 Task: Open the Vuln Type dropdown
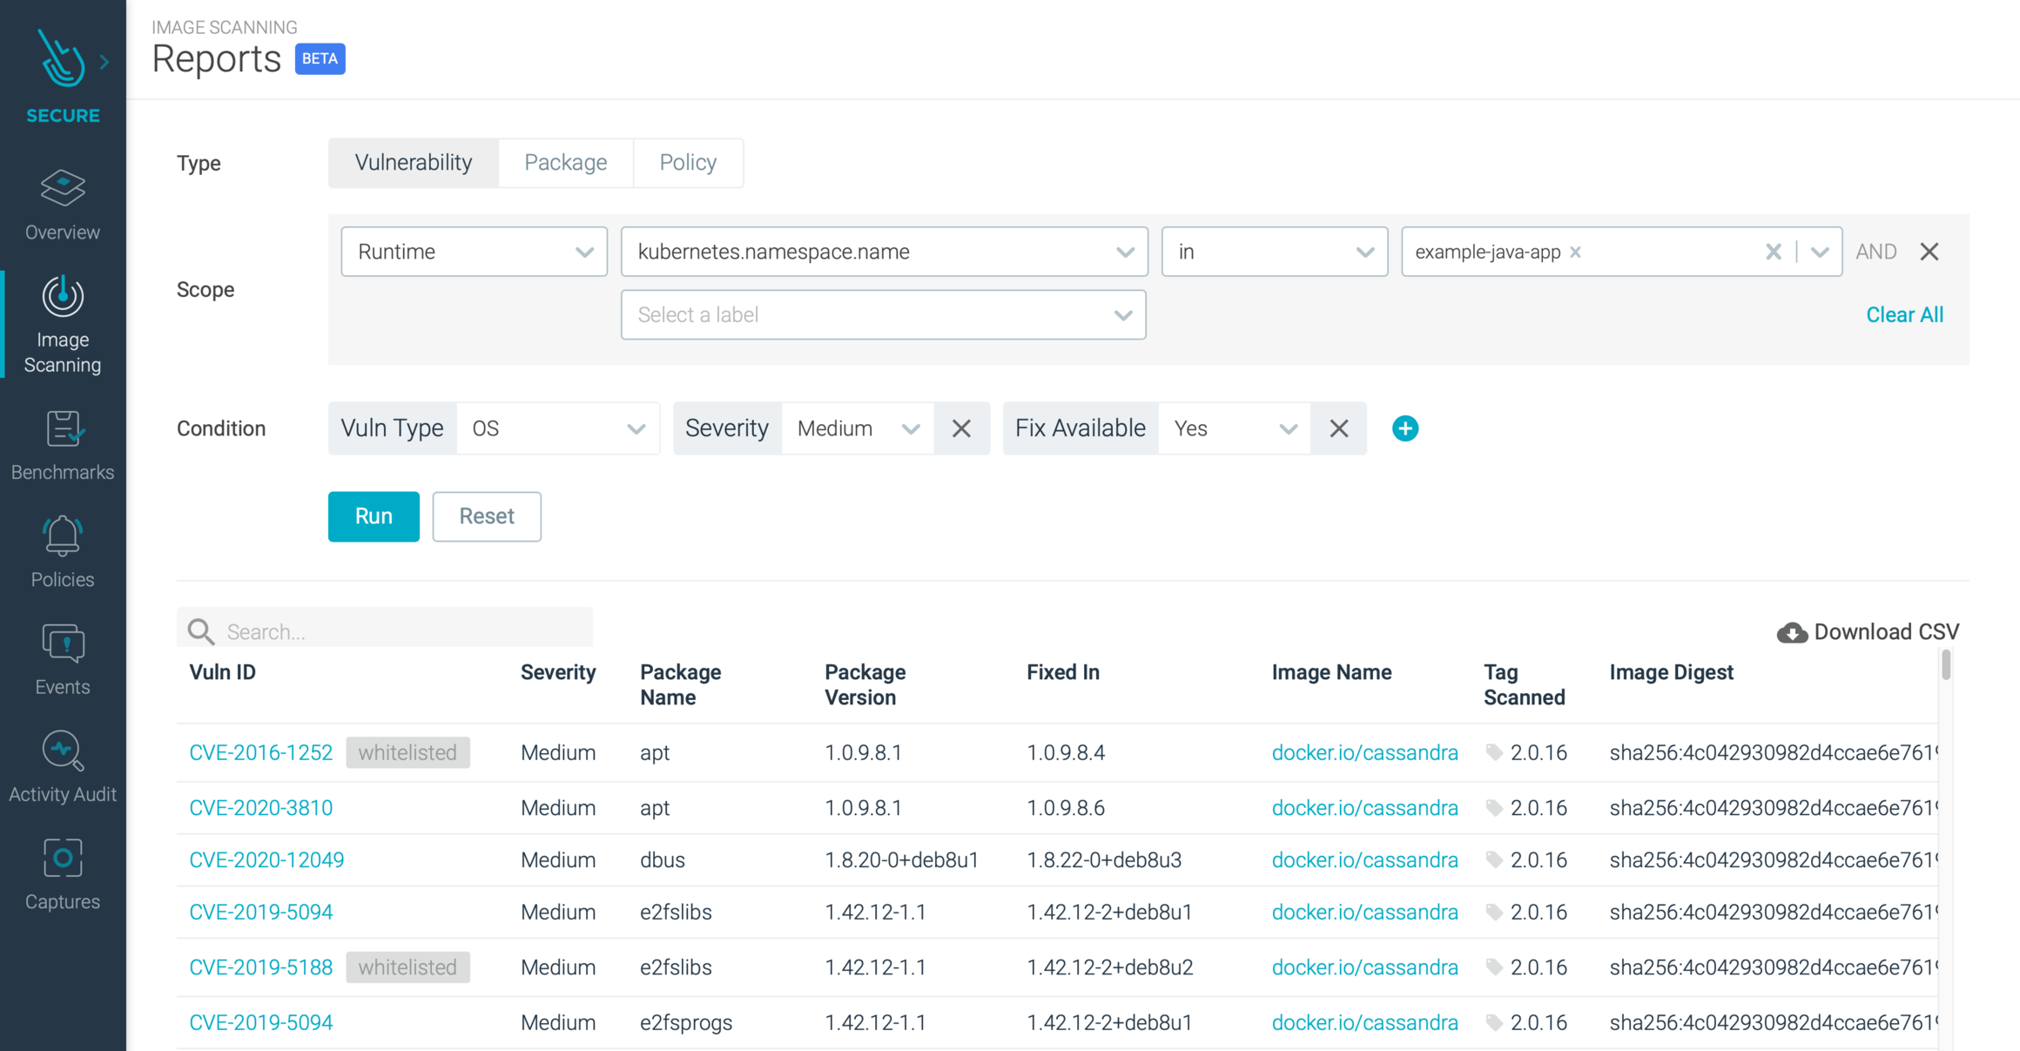click(558, 428)
